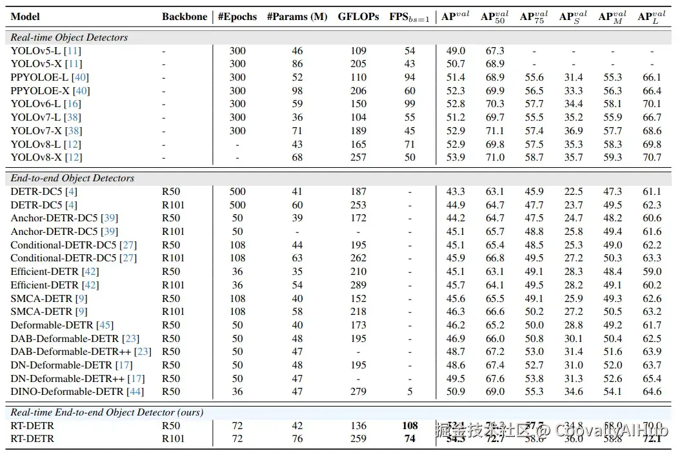This screenshot has width=682, height=453.
Task: Select bold FPS value 74 for RT-DETR R101
Action: [x=410, y=439]
